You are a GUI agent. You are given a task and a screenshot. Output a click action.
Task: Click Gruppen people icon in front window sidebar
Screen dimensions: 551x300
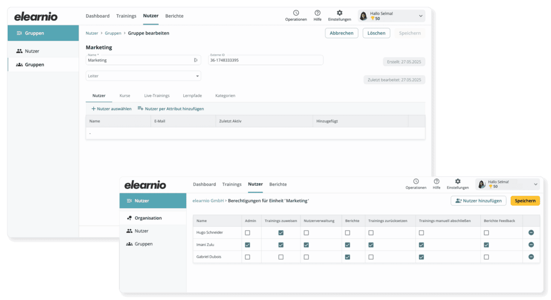129,244
